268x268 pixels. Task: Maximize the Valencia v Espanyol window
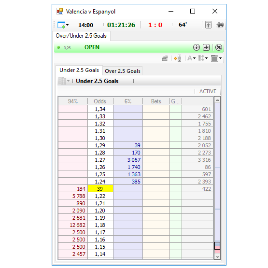[193, 11]
